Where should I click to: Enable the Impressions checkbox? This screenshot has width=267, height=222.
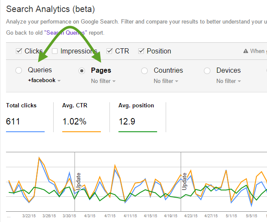click(55, 51)
